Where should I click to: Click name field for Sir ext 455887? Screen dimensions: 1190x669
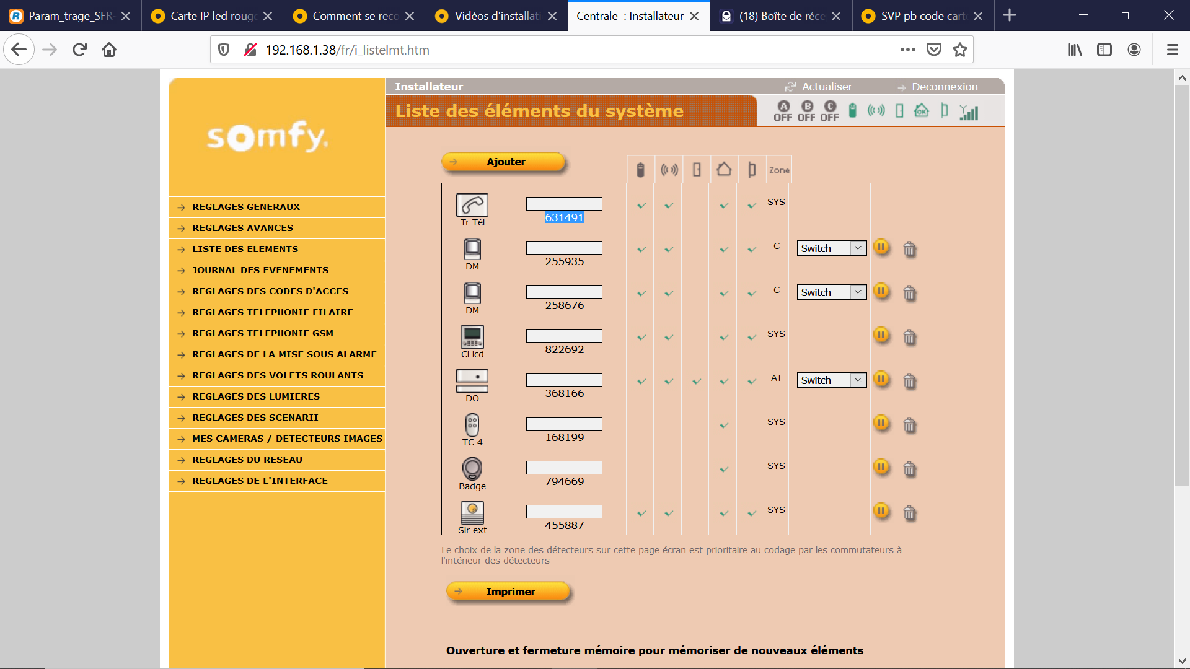[564, 512]
